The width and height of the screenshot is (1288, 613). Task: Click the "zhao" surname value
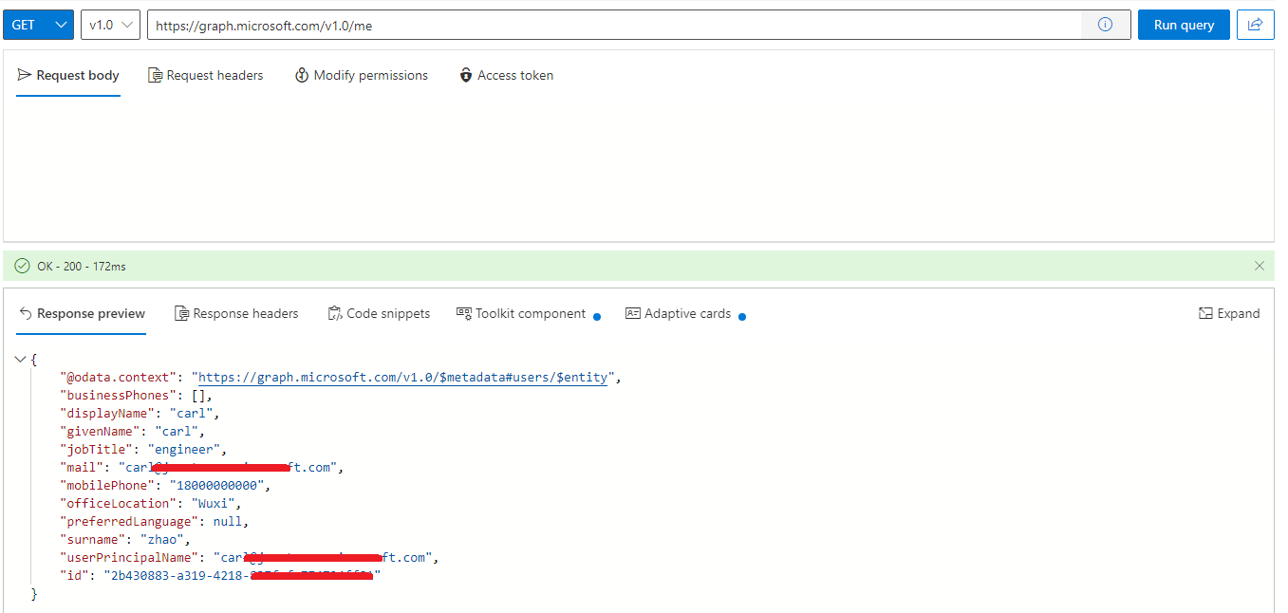(163, 540)
